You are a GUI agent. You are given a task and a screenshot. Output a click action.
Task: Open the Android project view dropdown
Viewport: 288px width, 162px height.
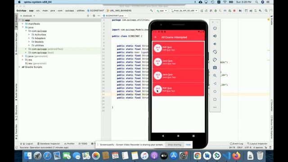click(x=27, y=16)
